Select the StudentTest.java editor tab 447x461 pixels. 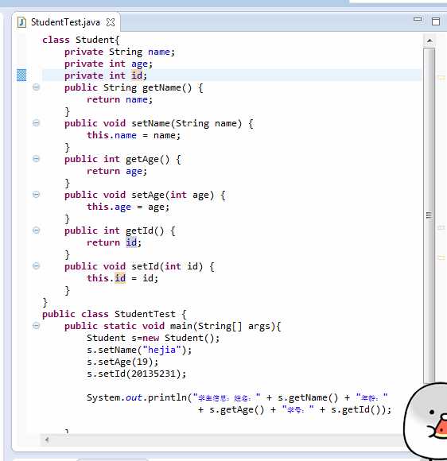pyautogui.click(x=65, y=22)
